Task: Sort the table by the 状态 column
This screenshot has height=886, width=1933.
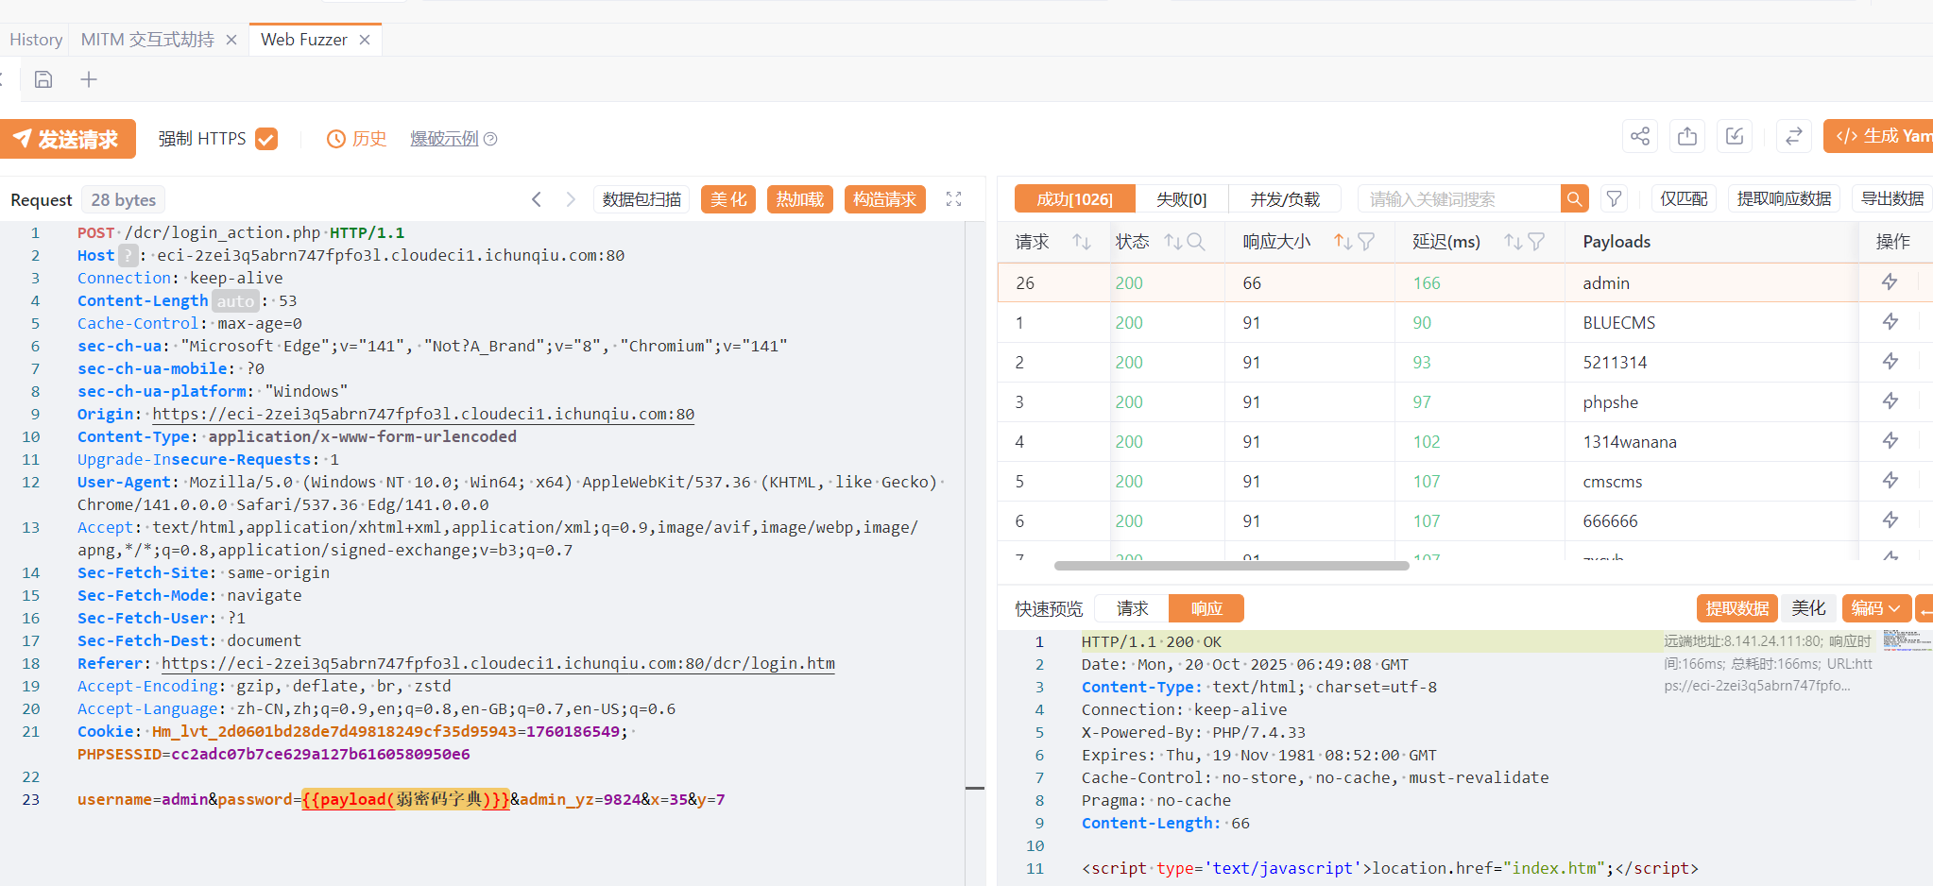Action: point(1173,242)
